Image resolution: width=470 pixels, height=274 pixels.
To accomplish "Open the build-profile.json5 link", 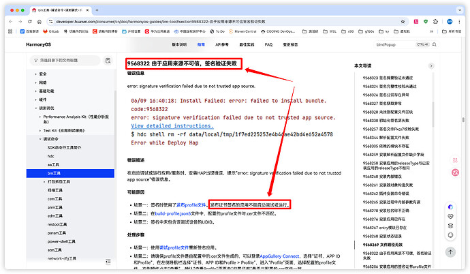I will pos(173,213).
